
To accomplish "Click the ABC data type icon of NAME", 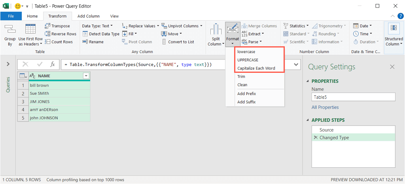I will [x=32, y=76].
